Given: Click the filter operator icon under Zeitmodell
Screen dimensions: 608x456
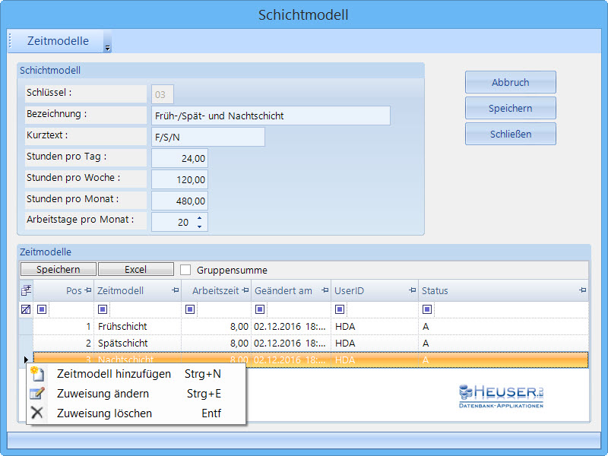Looking at the screenshot, I should (103, 309).
